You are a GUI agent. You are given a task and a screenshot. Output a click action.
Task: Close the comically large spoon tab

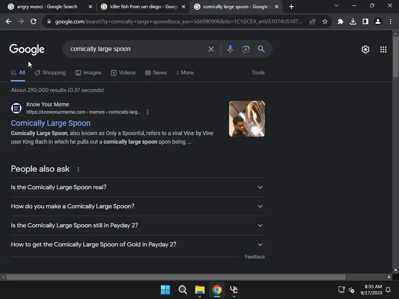277,7
